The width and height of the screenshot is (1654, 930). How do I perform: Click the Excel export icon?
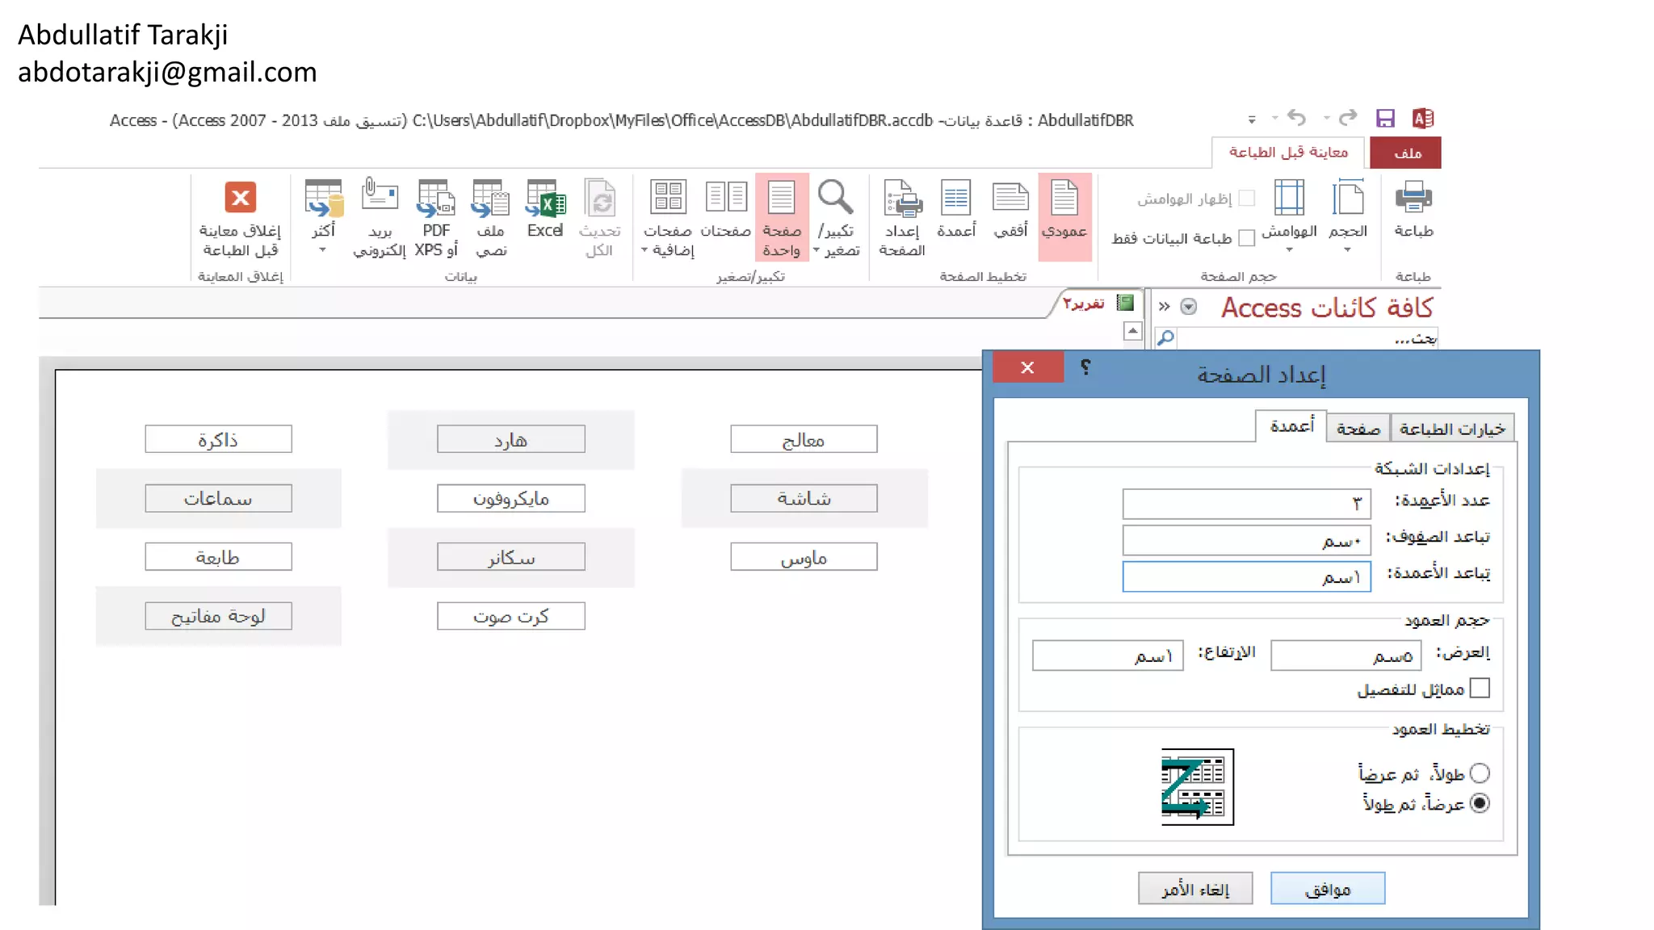pyautogui.click(x=545, y=199)
